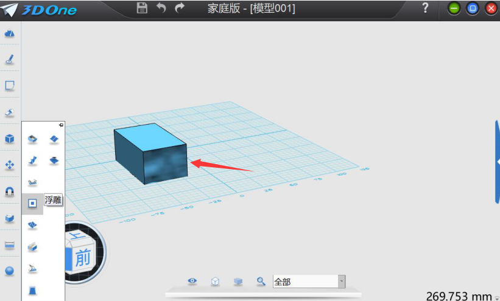The height and width of the screenshot is (301, 500).
Task: Click the wireframe cube render mode icon
Action: click(x=215, y=282)
